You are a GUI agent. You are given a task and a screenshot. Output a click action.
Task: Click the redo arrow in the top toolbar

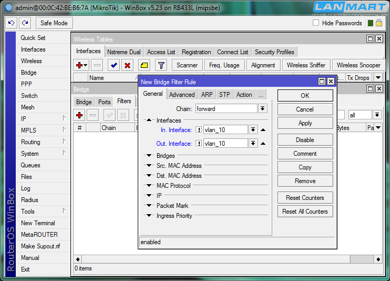pyautogui.click(x=25, y=23)
